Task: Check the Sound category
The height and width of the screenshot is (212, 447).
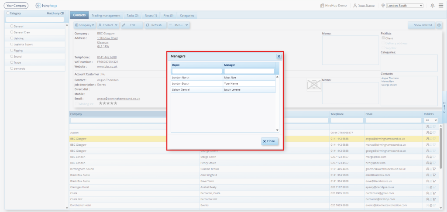Action: coord(12,56)
